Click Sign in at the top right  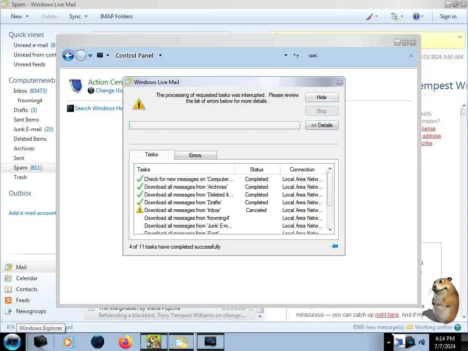click(448, 16)
